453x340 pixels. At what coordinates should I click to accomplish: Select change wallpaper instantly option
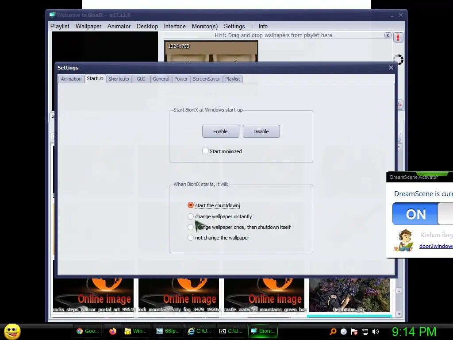coord(190,216)
